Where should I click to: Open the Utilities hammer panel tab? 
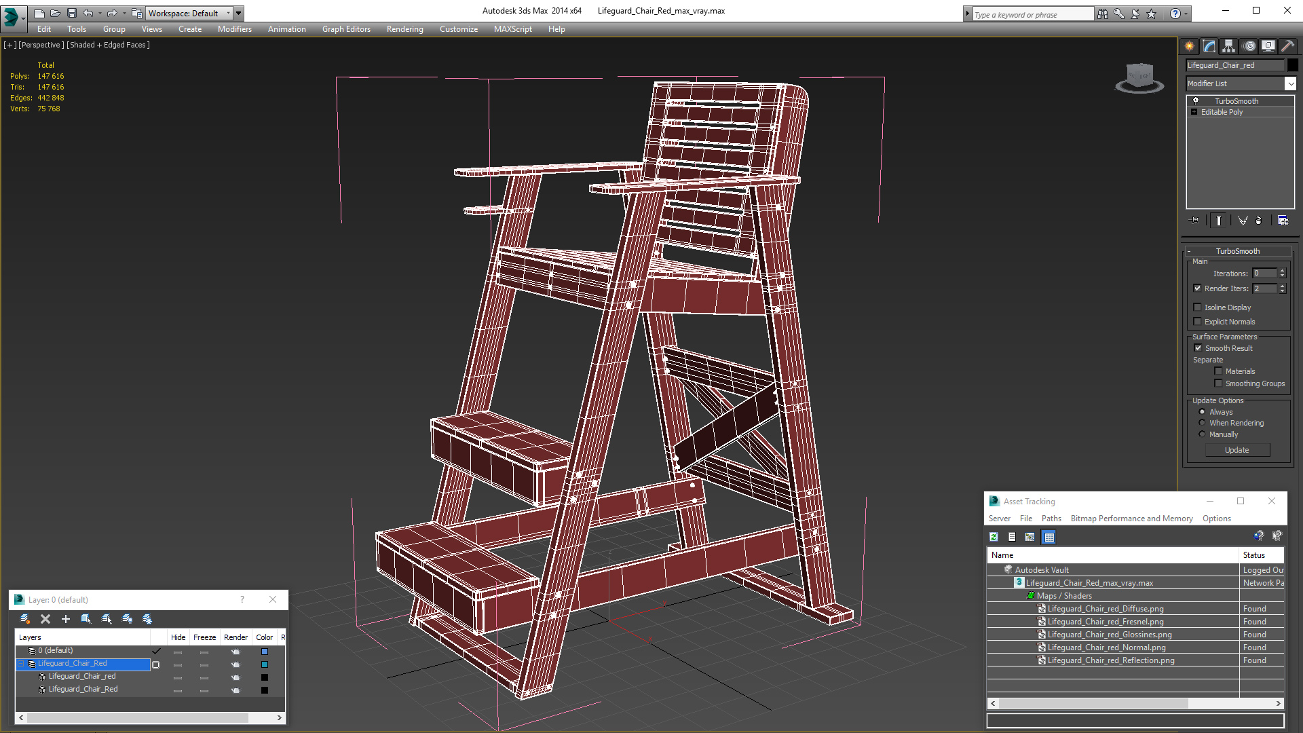point(1287,46)
